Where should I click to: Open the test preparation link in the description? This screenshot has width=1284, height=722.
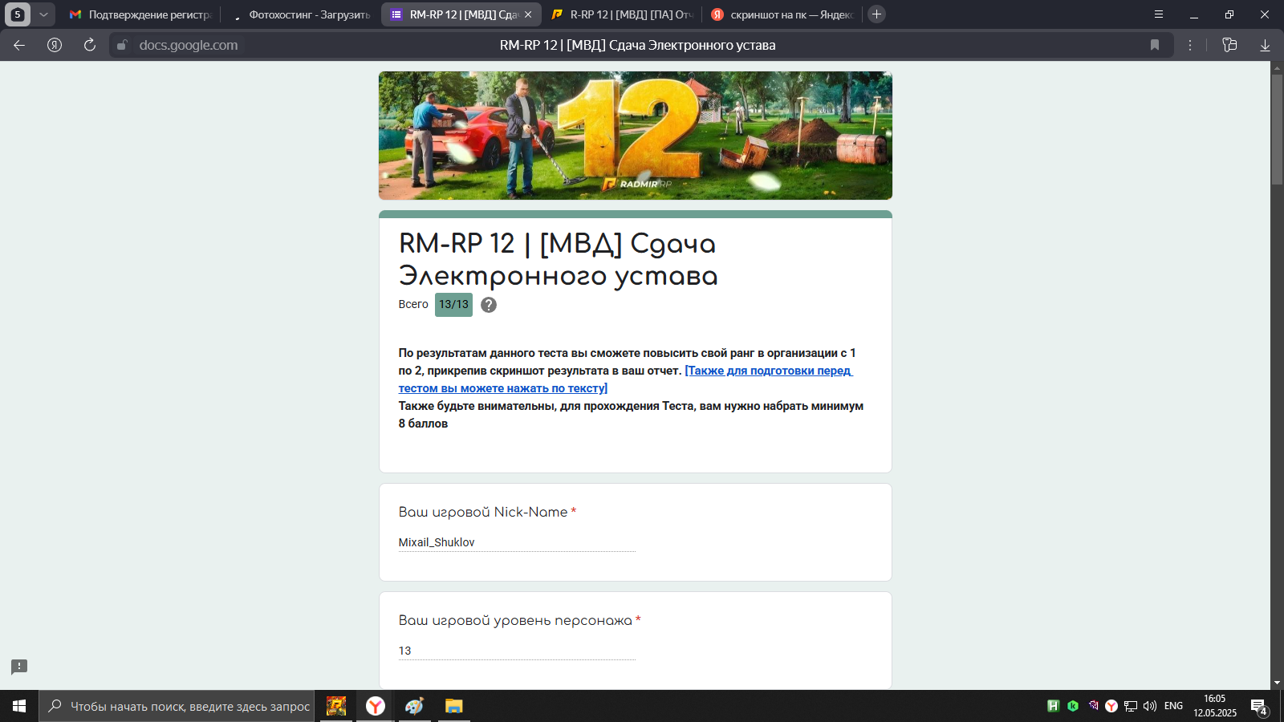click(x=625, y=379)
